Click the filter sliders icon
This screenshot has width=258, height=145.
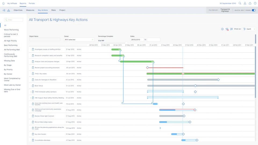click(x=227, y=29)
